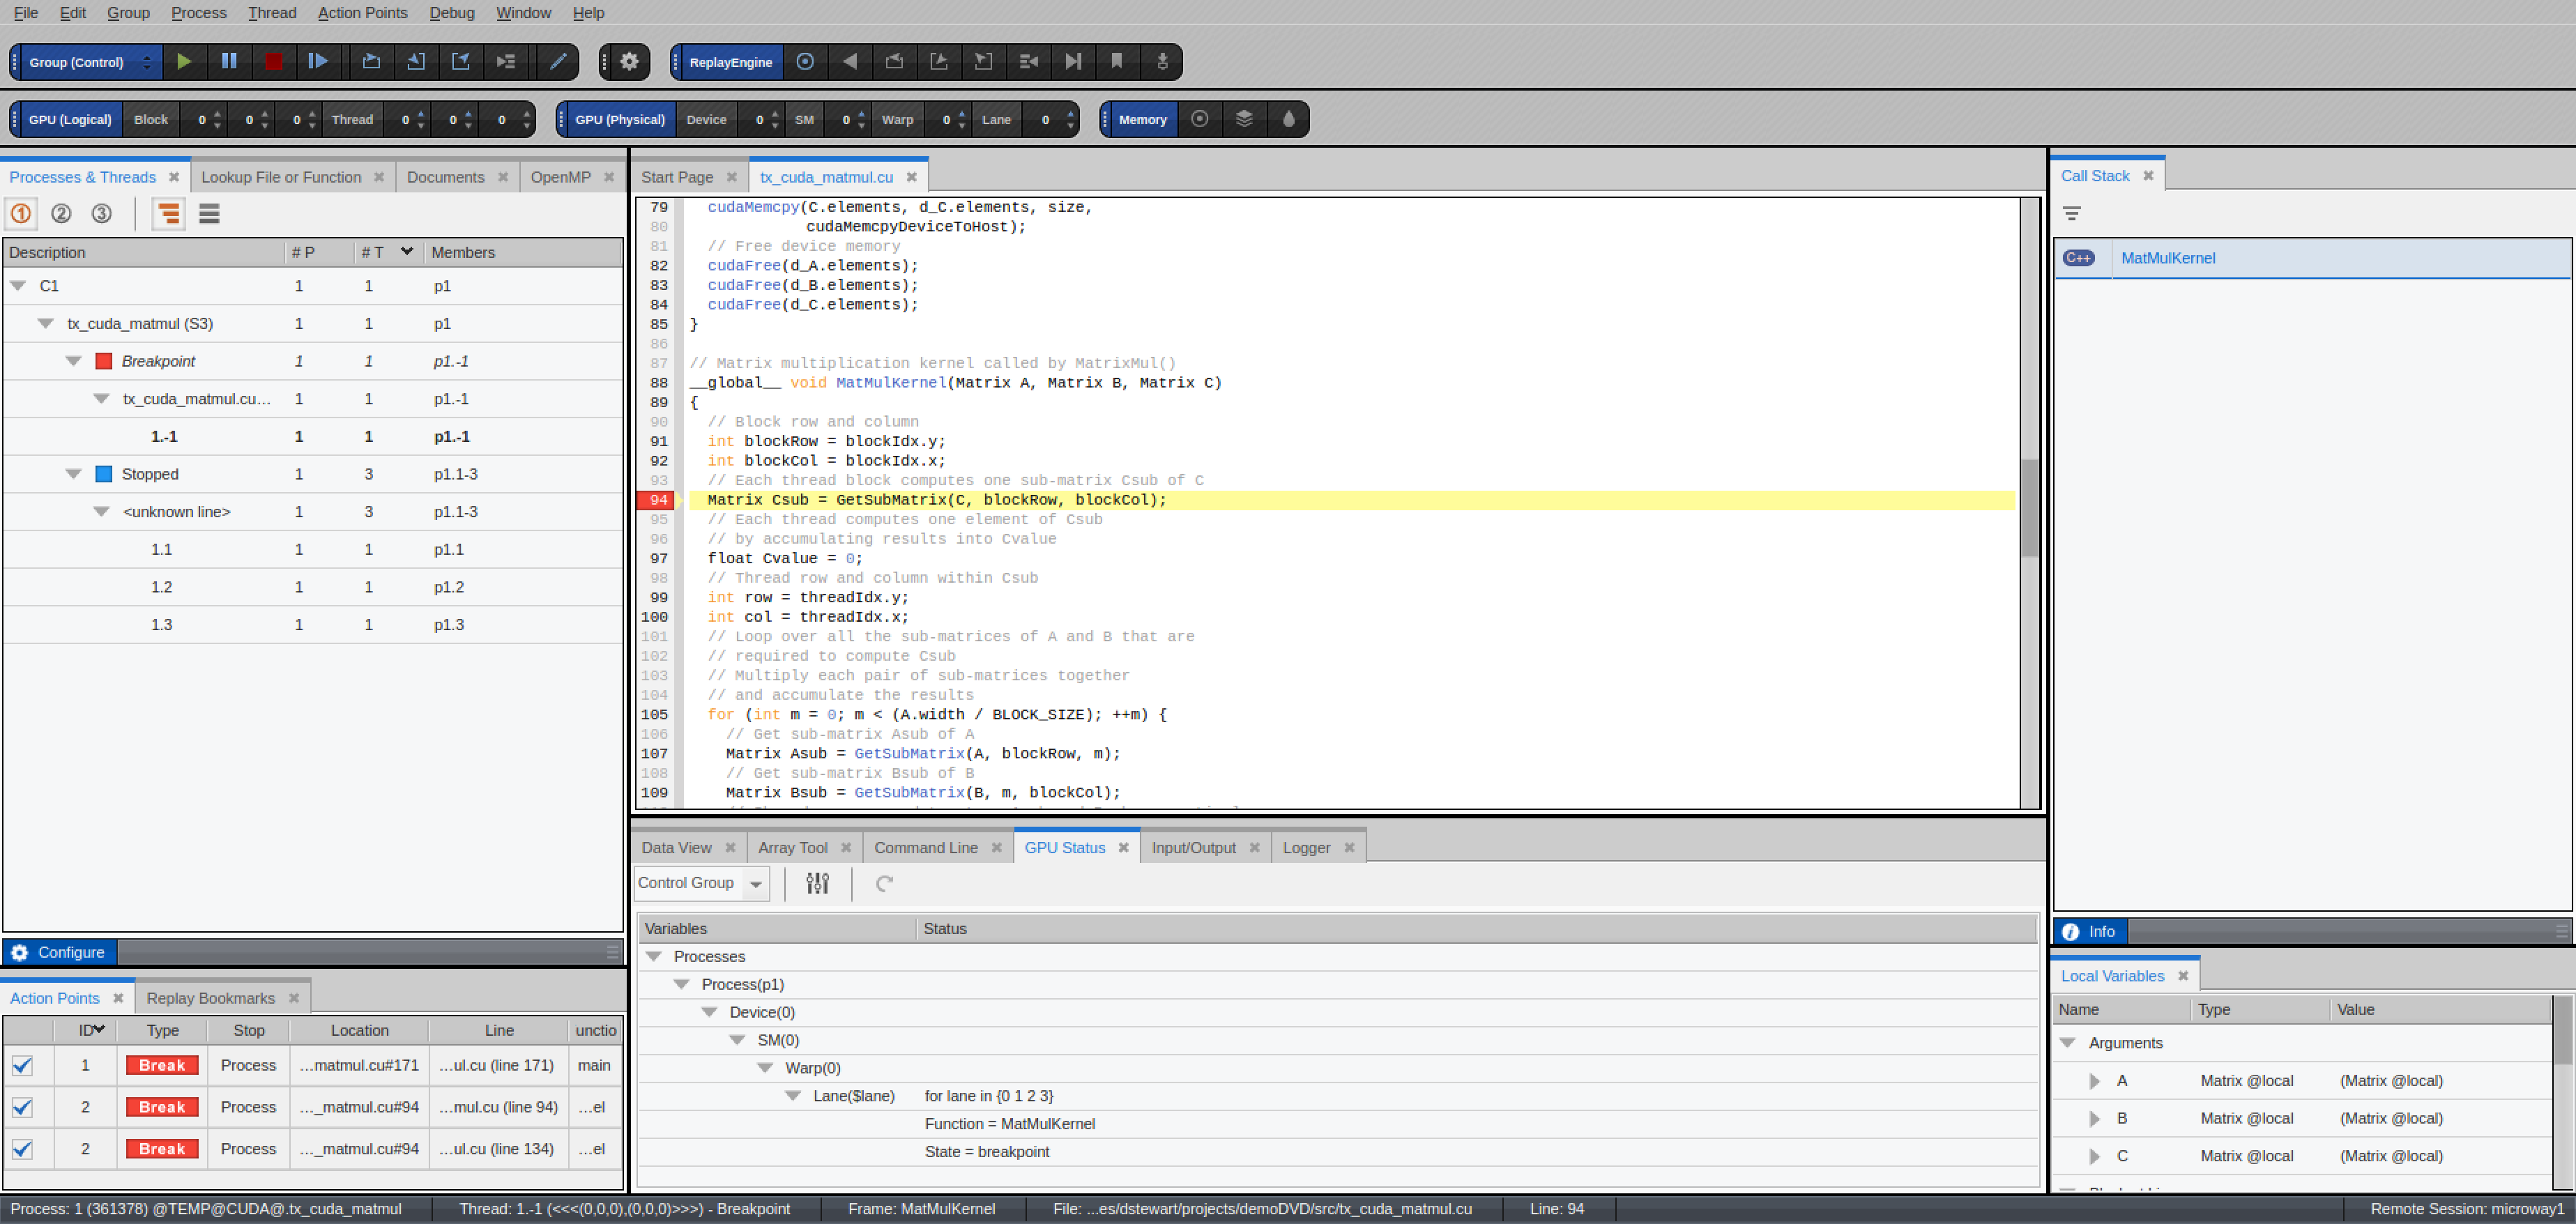The width and height of the screenshot is (2576, 1224).
Task: Switch to the Data View tab
Action: point(677,848)
